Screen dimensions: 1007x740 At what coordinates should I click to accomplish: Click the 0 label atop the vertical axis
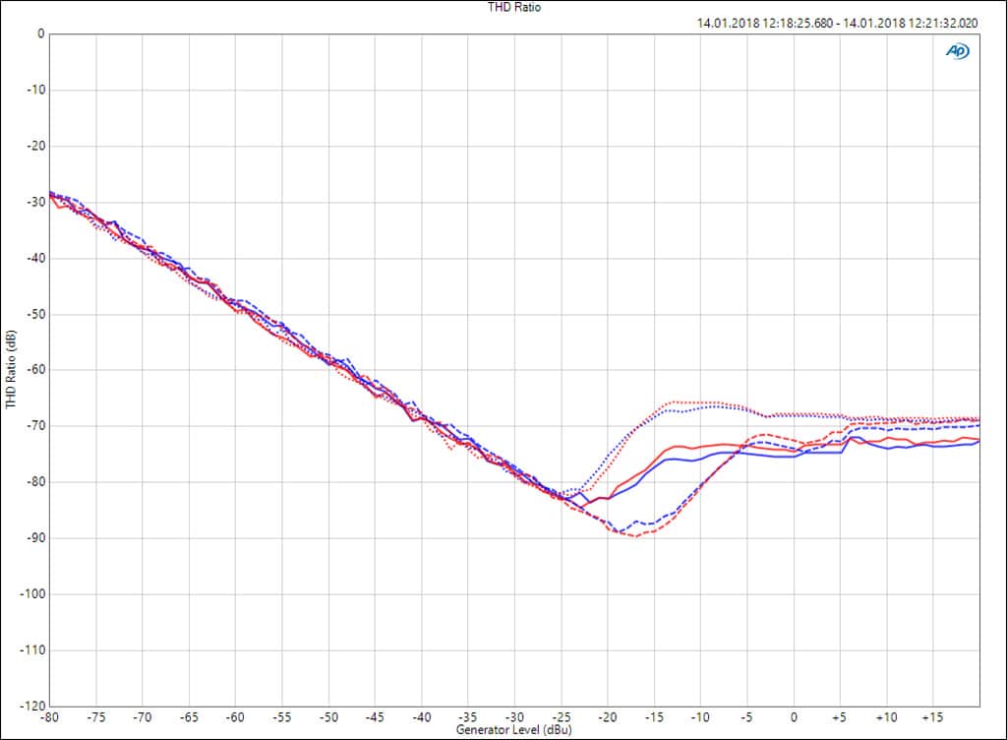coord(40,33)
